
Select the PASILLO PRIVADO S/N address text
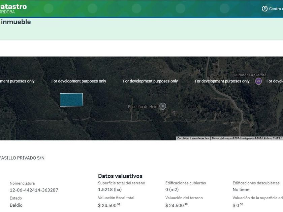click(22, 158)
